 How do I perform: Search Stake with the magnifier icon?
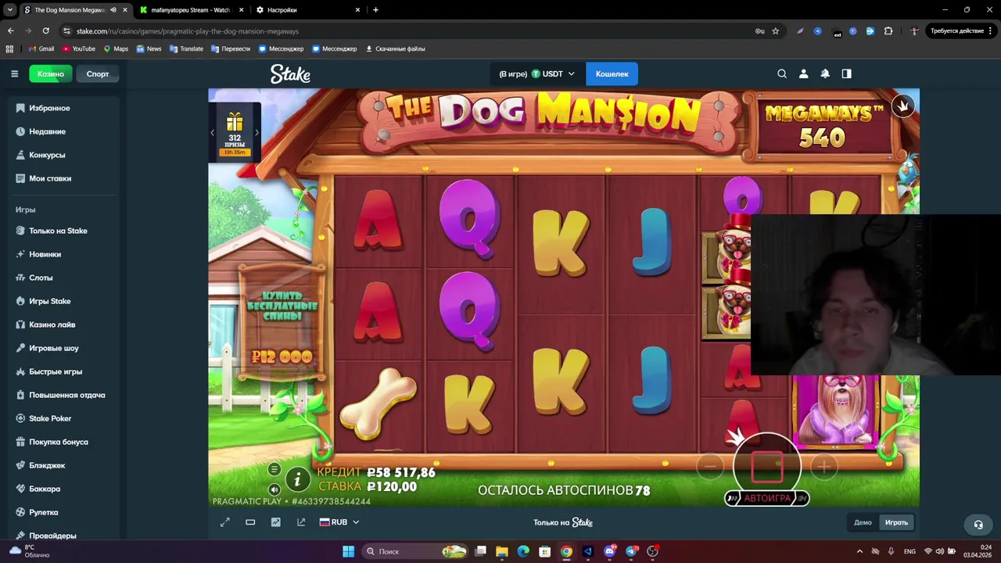tap(782, 74)
